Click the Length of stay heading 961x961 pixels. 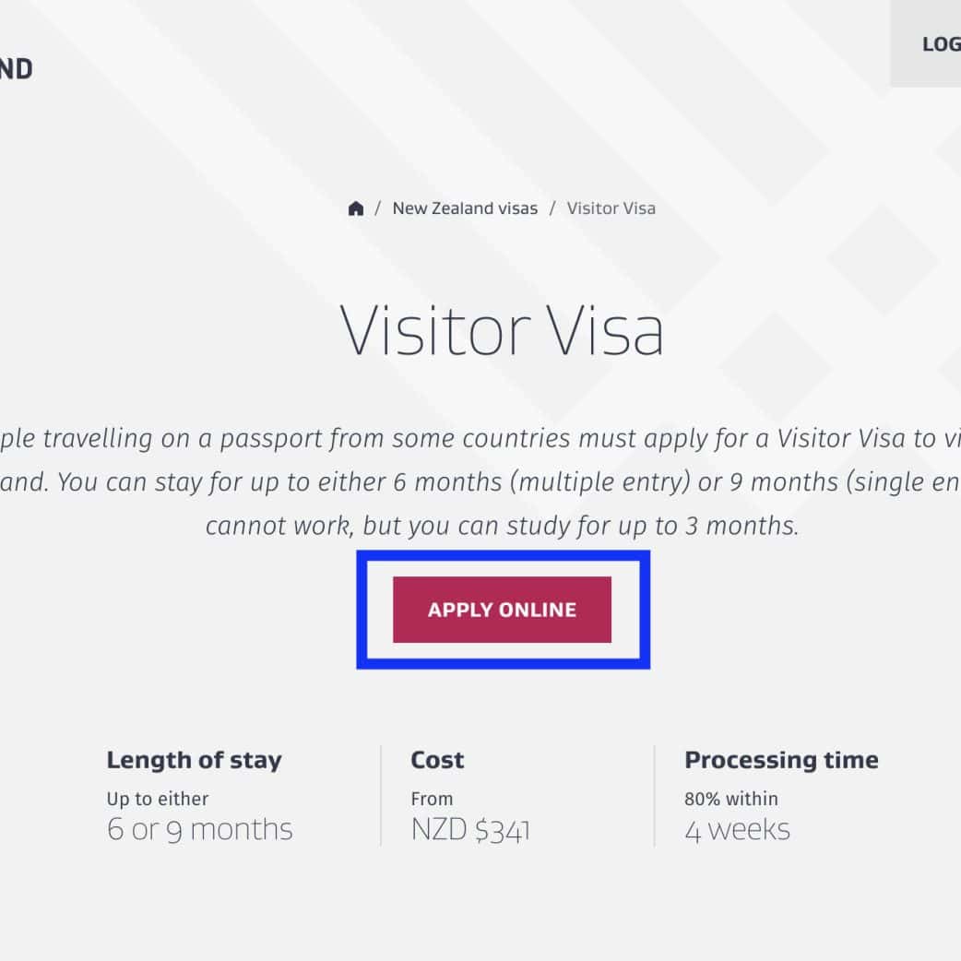pyautogui.click(x=194, y=760)
